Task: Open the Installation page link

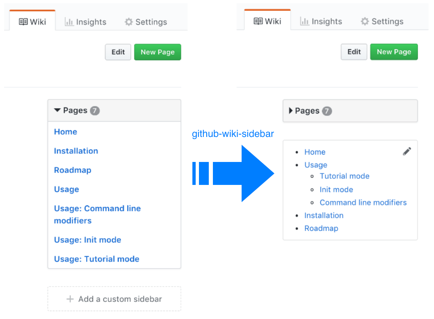Action: (x=76, y=151)
